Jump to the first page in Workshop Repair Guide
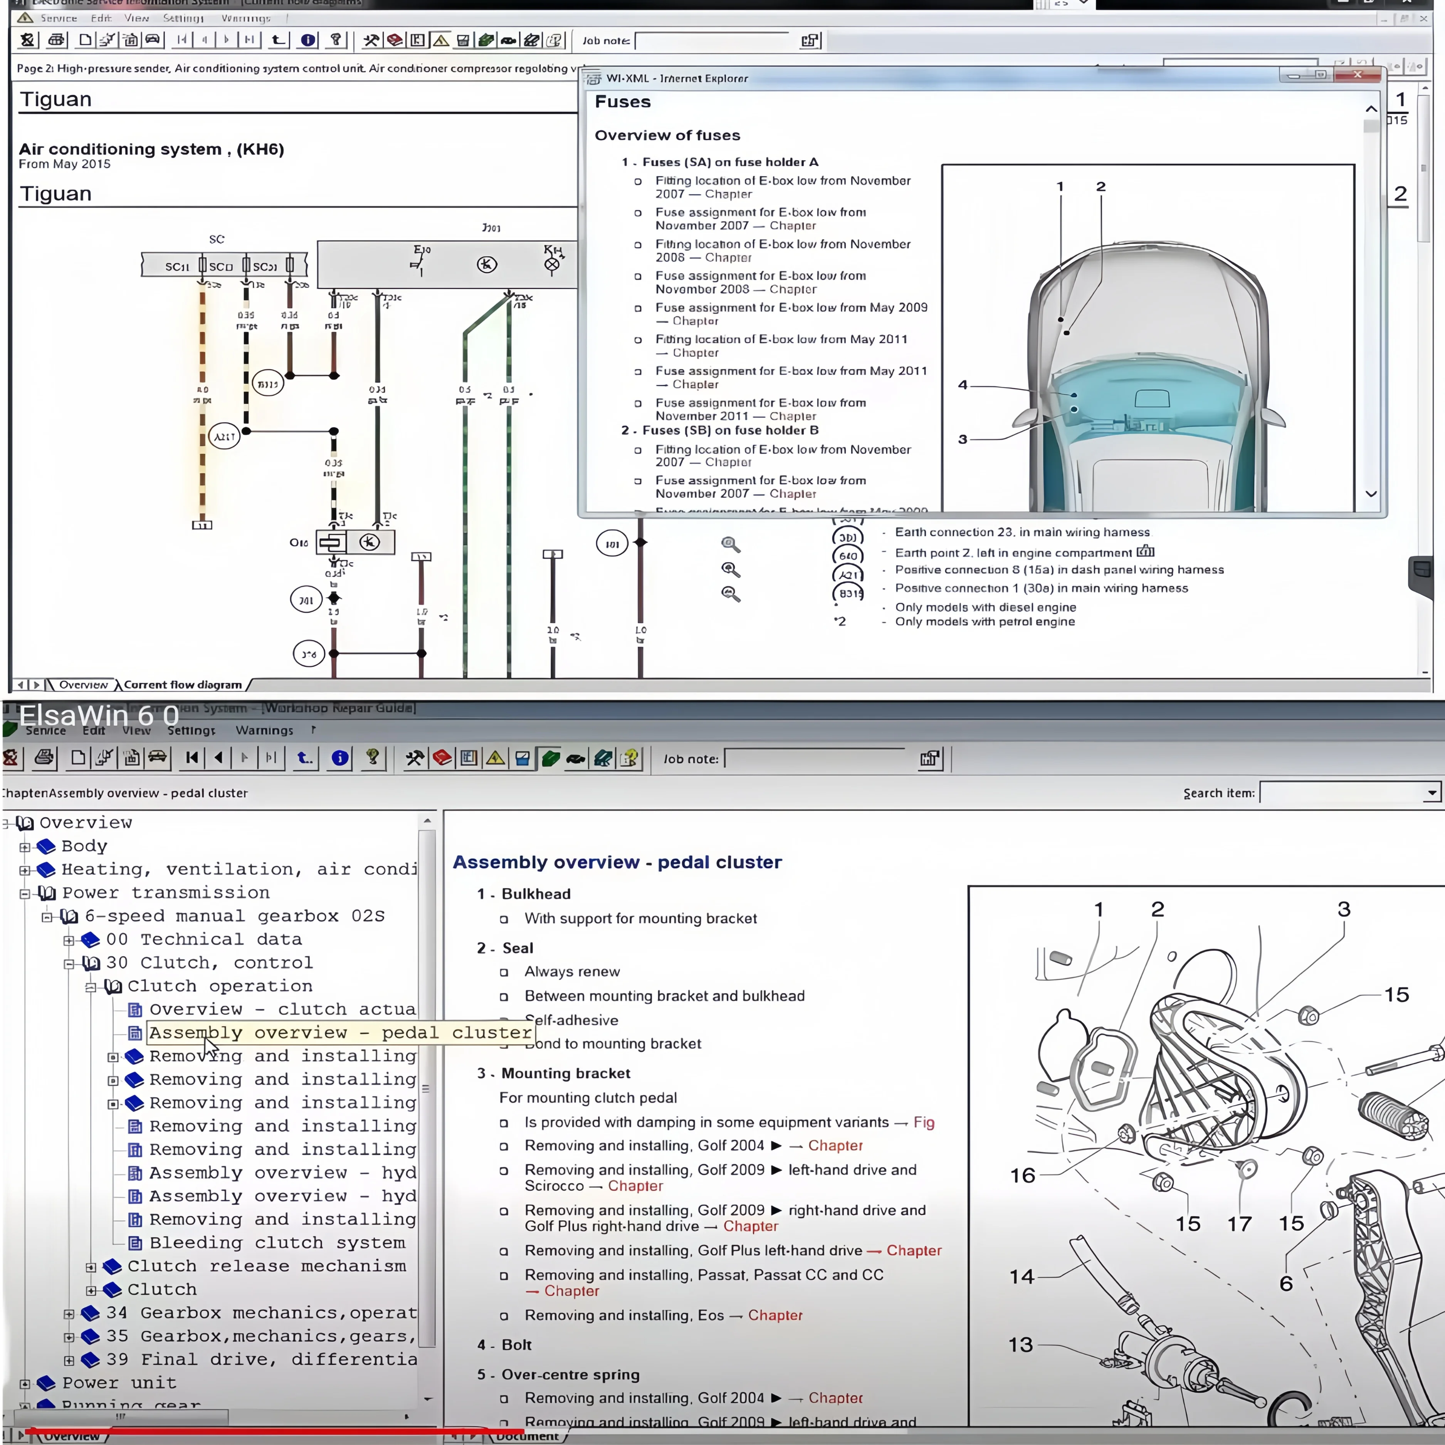Viewport: 1445px width, 1445px height. [x=192, y=758]
